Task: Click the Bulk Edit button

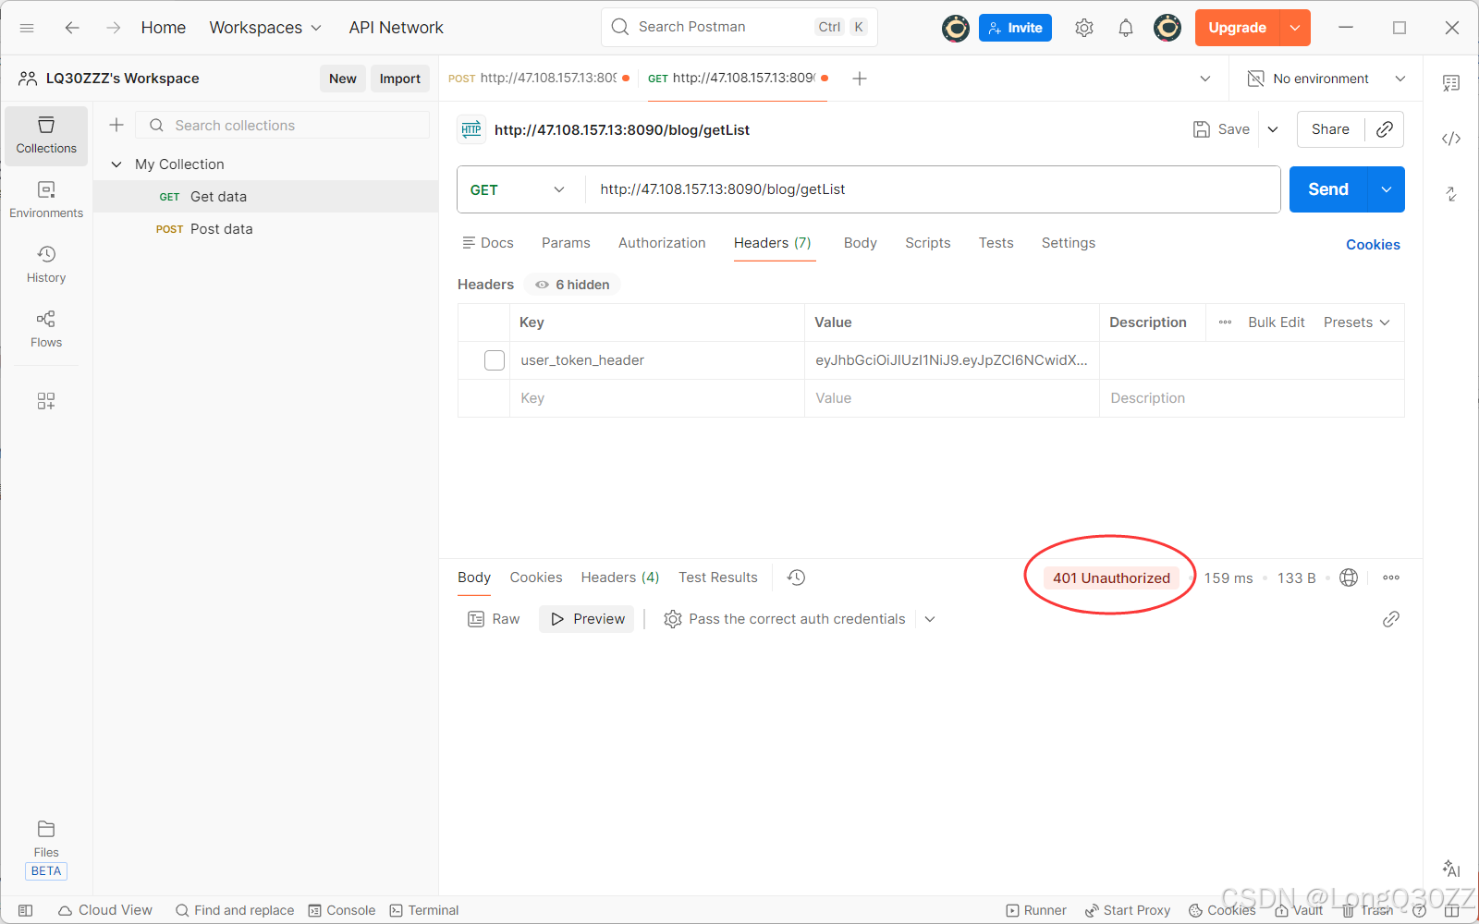Action: (1277, 322)
